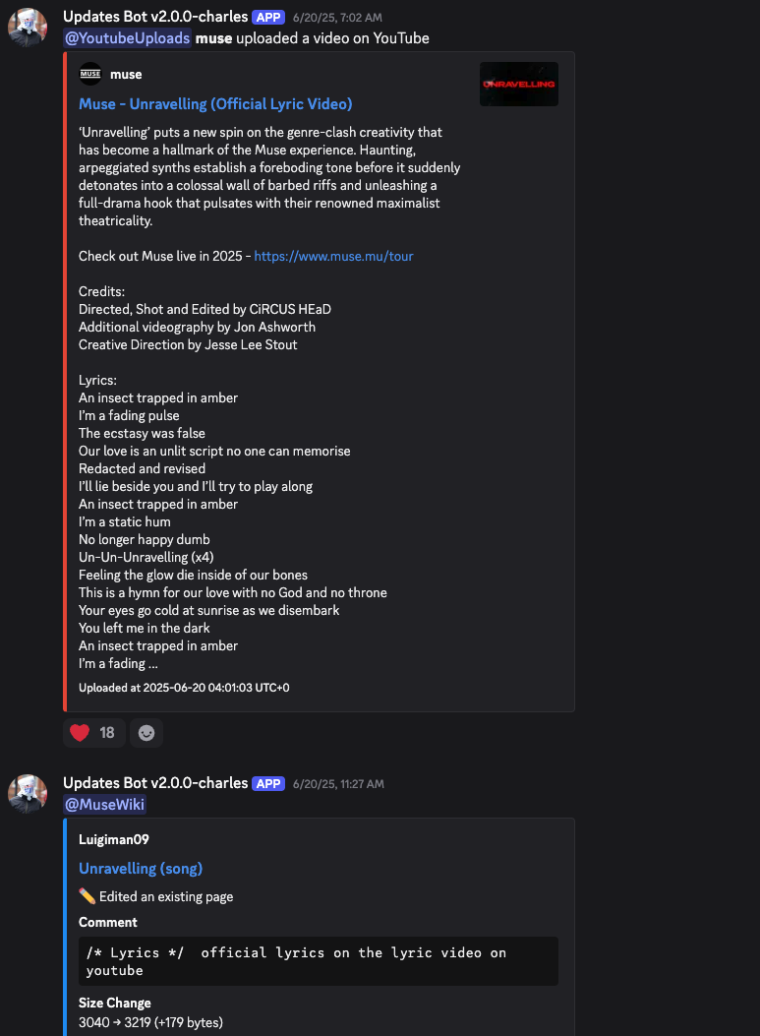Click the APP badge on the first message
This screenshot has height=1036, width=760.
click(x=268, y=17)
